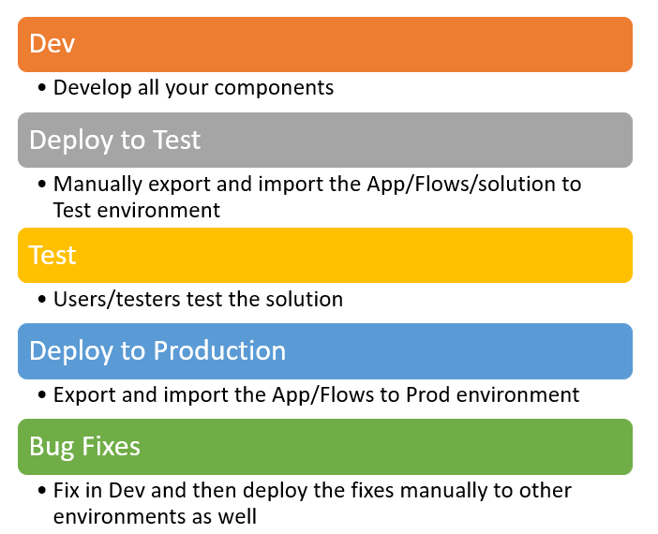Click bullet point before 'Export and import'
The width and height of the screenshot is (658, 534).
click(43, 396)
